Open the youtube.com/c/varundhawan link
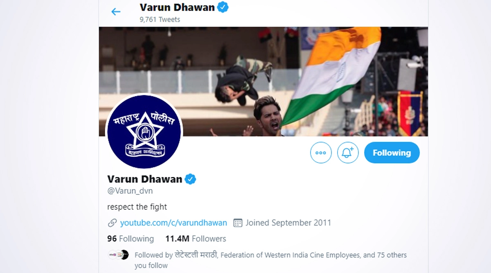Screen dimensions: 491x273 click(x=173, y=223)
